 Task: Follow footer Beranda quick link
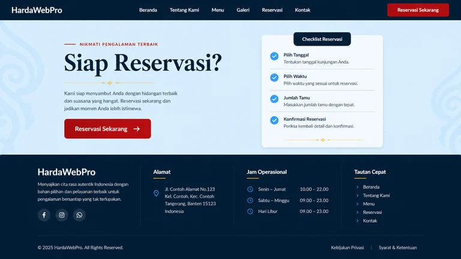click(x=371, y=187)
